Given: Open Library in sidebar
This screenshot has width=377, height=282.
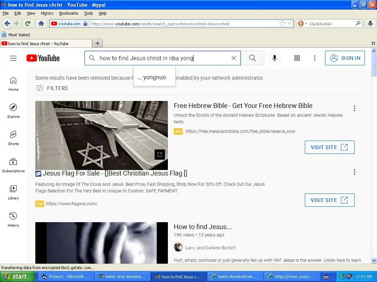Looking at the screenshot, I should [13, 192].
